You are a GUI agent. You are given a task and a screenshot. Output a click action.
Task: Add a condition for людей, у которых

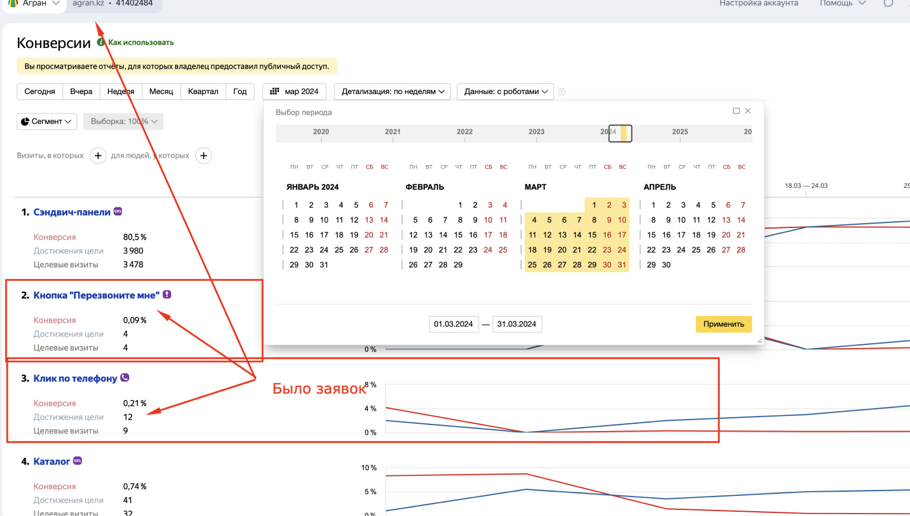tap(204, 156)
